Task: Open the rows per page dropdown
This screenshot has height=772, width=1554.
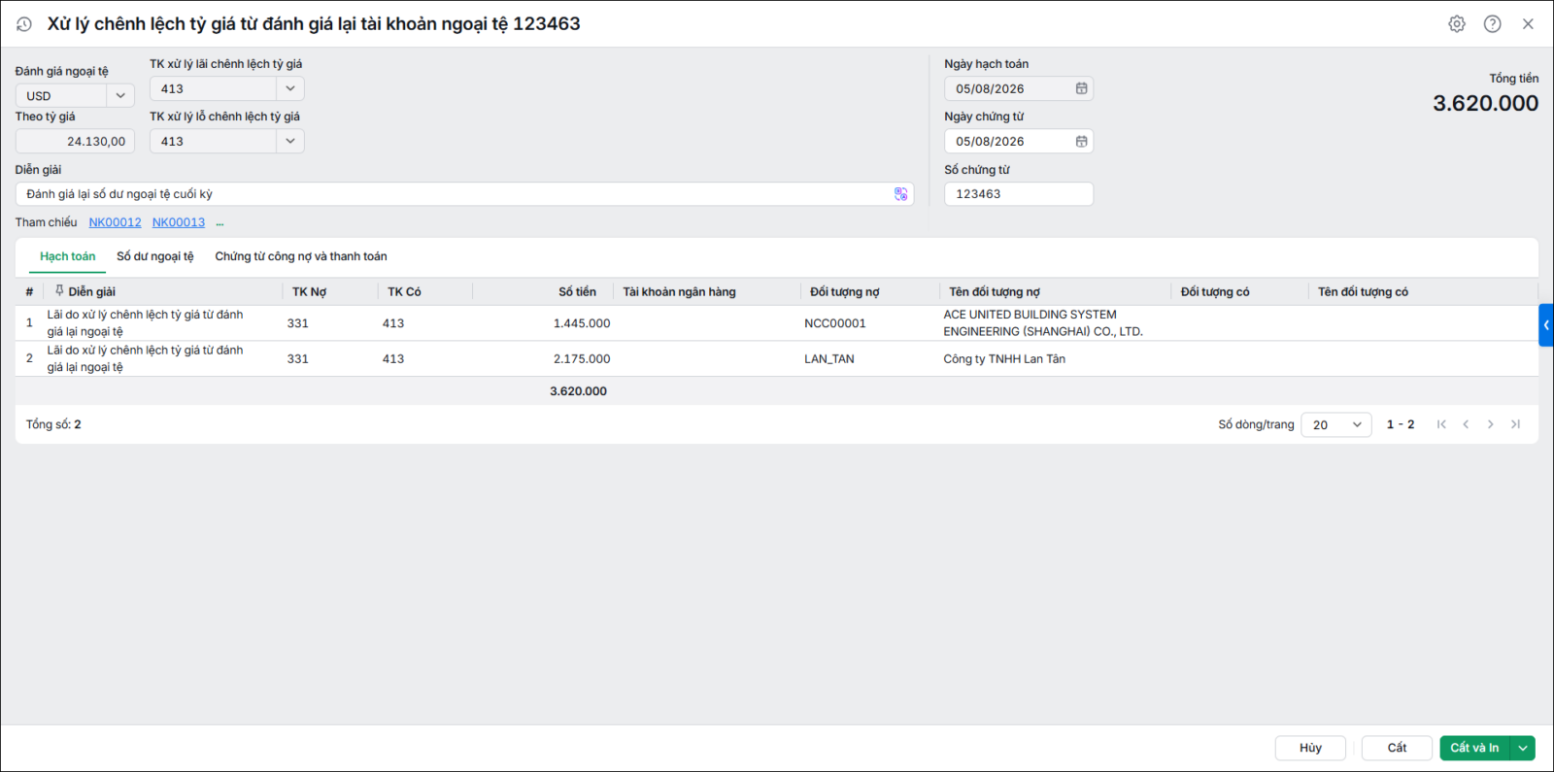Action: click(x=1336, y=424)
